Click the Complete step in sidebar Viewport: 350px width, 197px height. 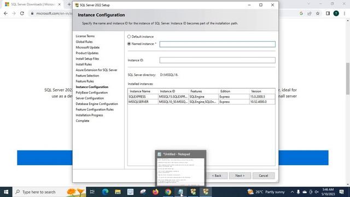[83, 121]
